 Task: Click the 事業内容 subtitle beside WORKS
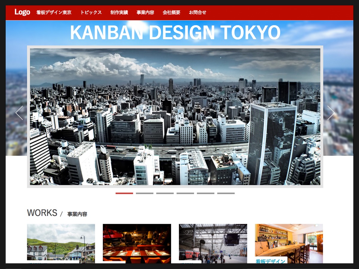pyautogui.click(x=77, y=214)
